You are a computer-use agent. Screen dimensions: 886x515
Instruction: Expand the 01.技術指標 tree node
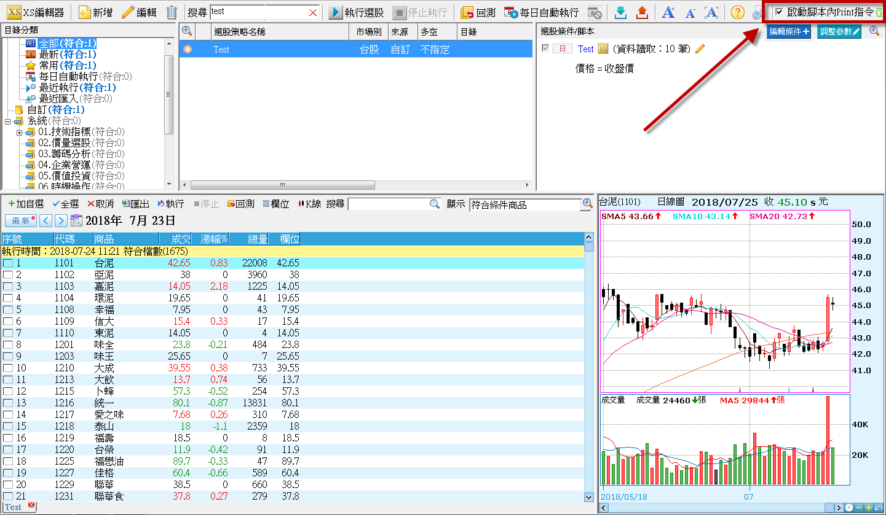tap(19, 132)
